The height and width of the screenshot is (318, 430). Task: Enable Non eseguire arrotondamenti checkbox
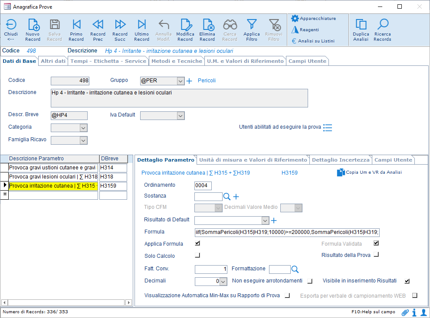point(310,281)
